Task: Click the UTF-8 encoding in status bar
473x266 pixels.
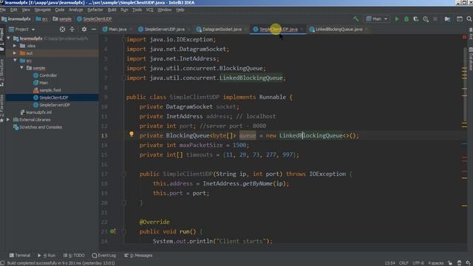Action: coord(418,263)
